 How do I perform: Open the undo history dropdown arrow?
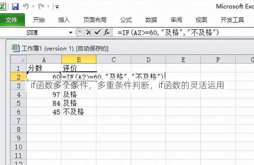33,7
